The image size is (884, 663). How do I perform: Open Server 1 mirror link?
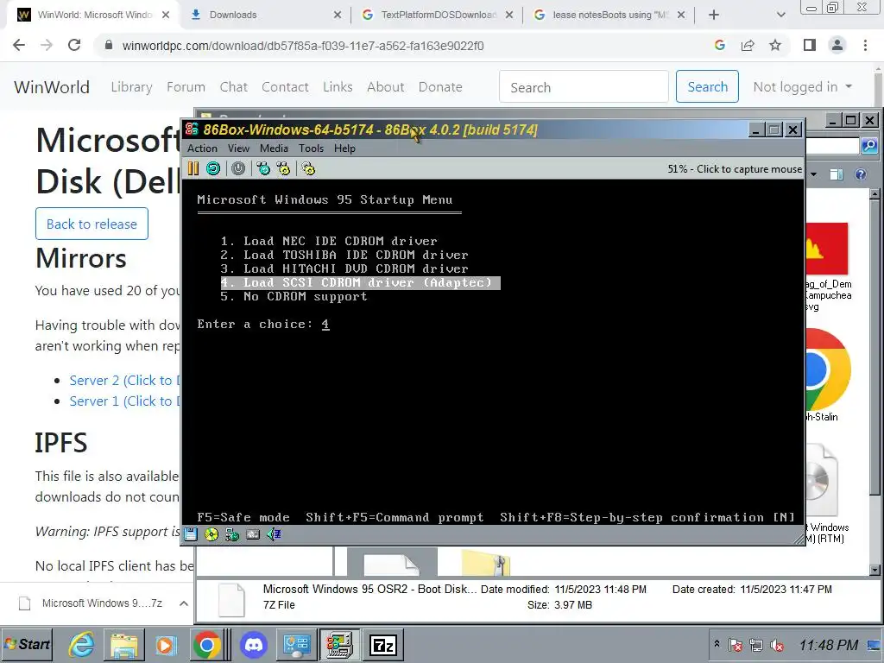(x=124, y=401)
